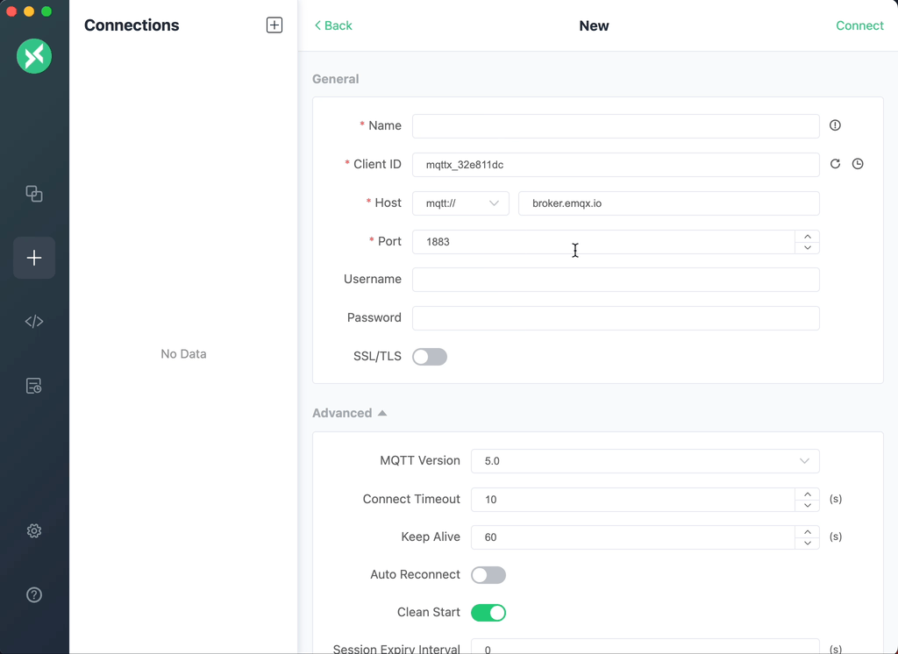This screenshot has width=898, height=654.
Task: Click the broker.emqx.io host field
Action: pyautogui.click(x=669, y=203)
